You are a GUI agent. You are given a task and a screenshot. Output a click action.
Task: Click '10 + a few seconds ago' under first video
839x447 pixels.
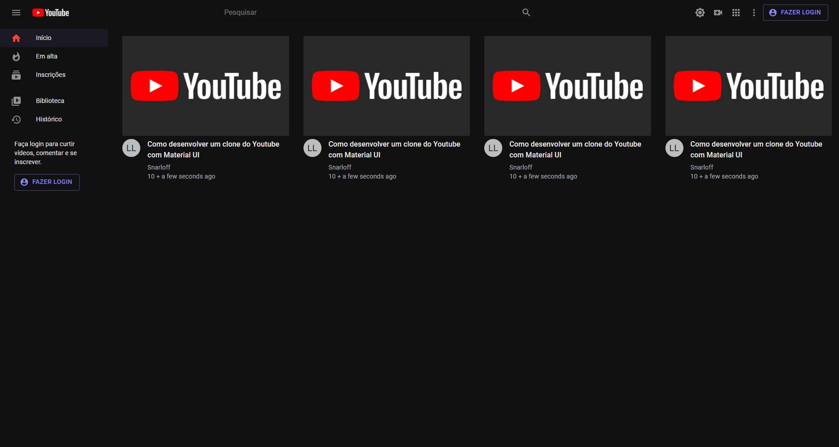click(x=181, y=176)
